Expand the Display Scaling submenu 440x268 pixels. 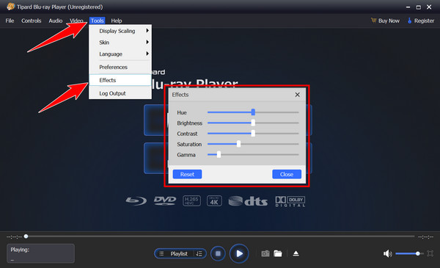click(120, 31)
